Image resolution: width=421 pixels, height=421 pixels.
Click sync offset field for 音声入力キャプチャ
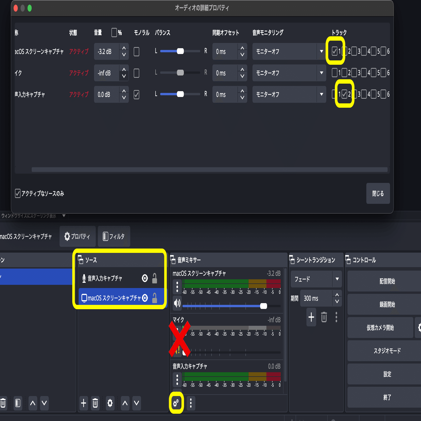[225, 95]
